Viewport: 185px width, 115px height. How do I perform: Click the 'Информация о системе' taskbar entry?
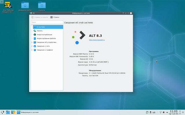pyautogui.click(x=31, y=112)
